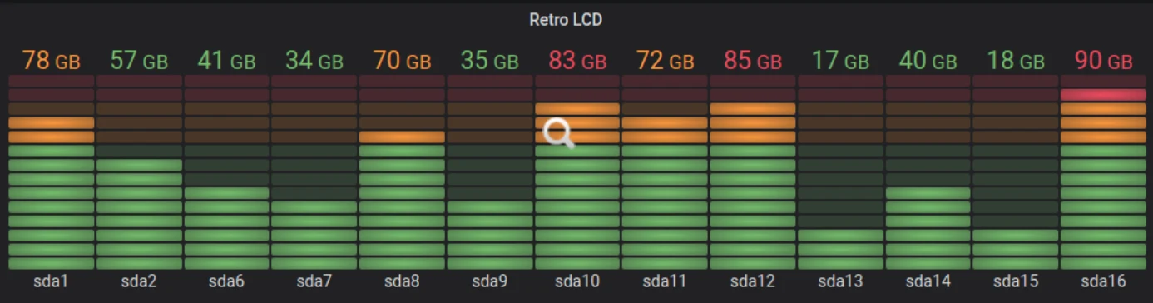The image size is (1153, 303).
Task: Click the lit red segment of sda16 gauge
Action: point(1103,95)
